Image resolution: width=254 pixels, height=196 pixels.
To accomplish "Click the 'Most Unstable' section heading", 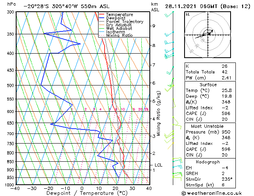I will point(207,126).
